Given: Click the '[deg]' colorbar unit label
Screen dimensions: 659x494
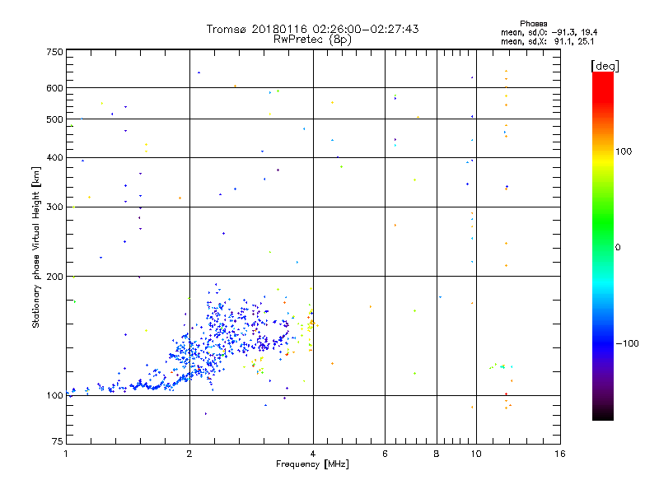Looking at the screenshot, I should [605, 66].
